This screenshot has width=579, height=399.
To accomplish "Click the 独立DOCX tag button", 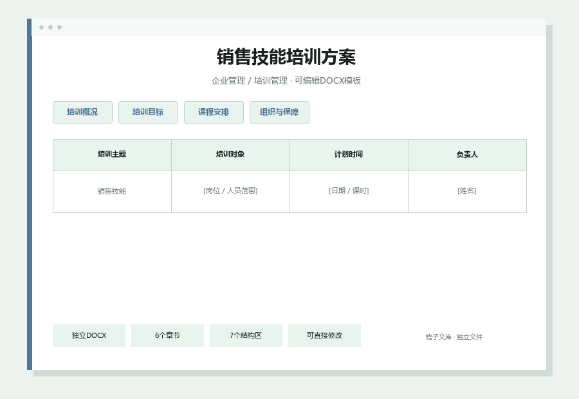I will tap(89, 335).
